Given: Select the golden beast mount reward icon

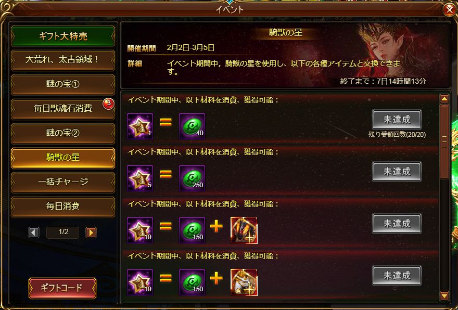Looking at the screenshot, I should tap(244, 282).
